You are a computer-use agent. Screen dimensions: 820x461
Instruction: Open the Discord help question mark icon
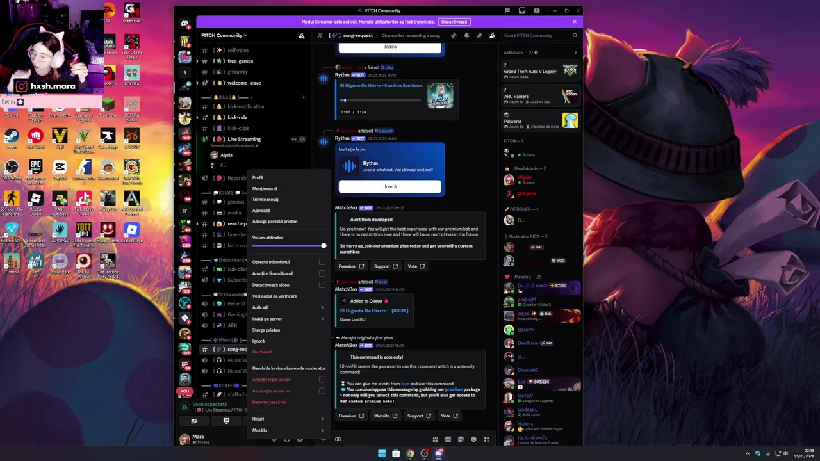click(x=537, y=10)
